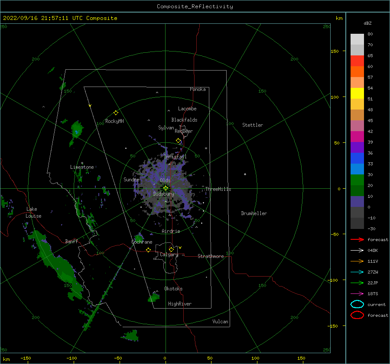This screenshot has width=390, height=364.
Task: Click the green echo blob near Cochrane
Action: click(139, 237)
